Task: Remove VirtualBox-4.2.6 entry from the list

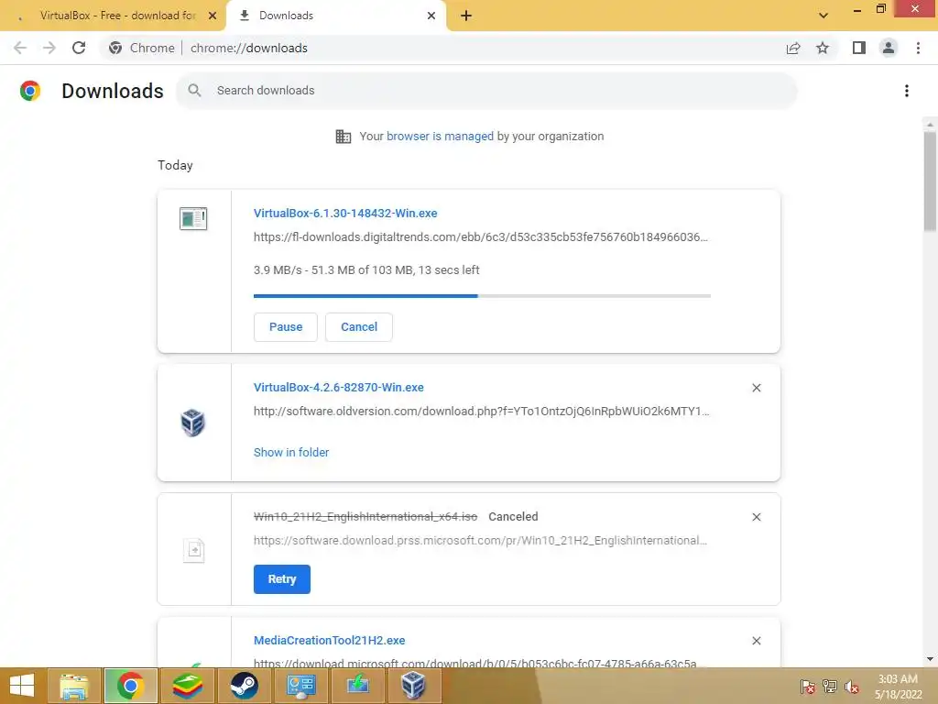Action: click(757, 388)
